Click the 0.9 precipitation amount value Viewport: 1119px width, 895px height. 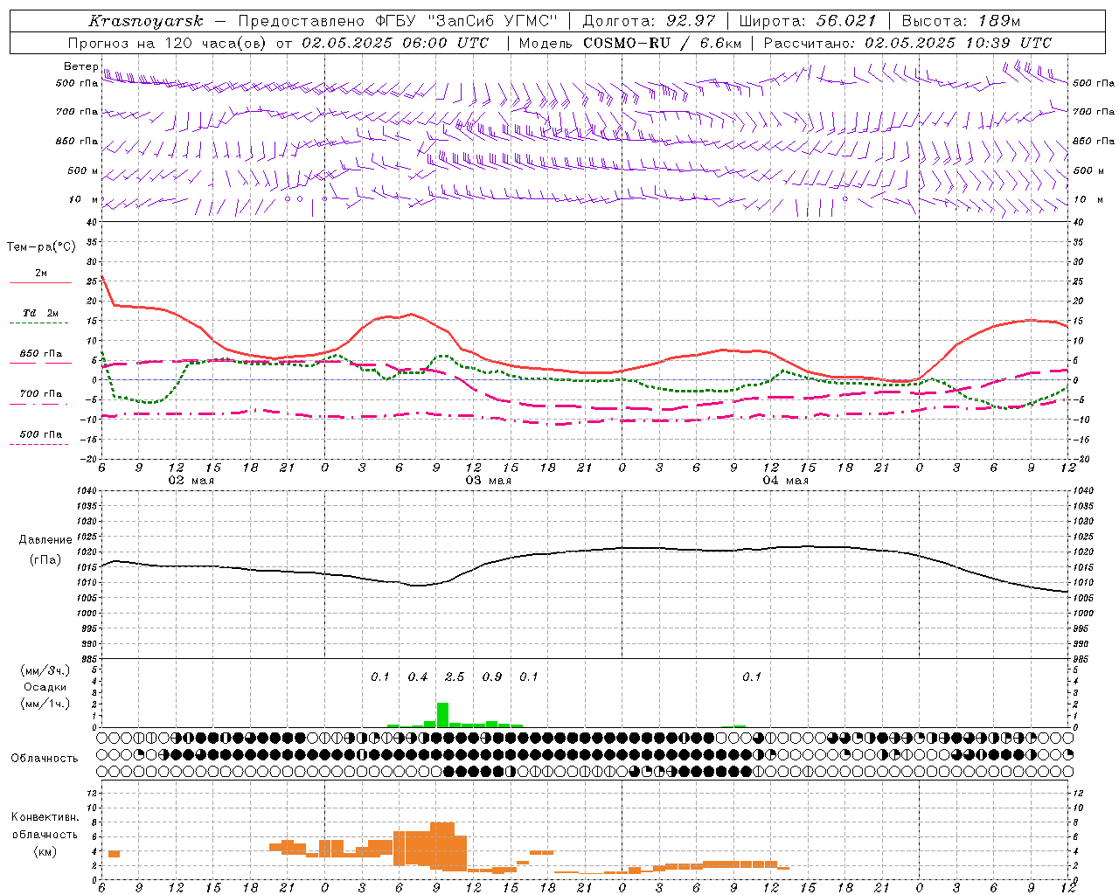492,677
